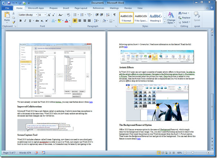Apply the Normal style
217x158 pixels.
pos(126,18)
